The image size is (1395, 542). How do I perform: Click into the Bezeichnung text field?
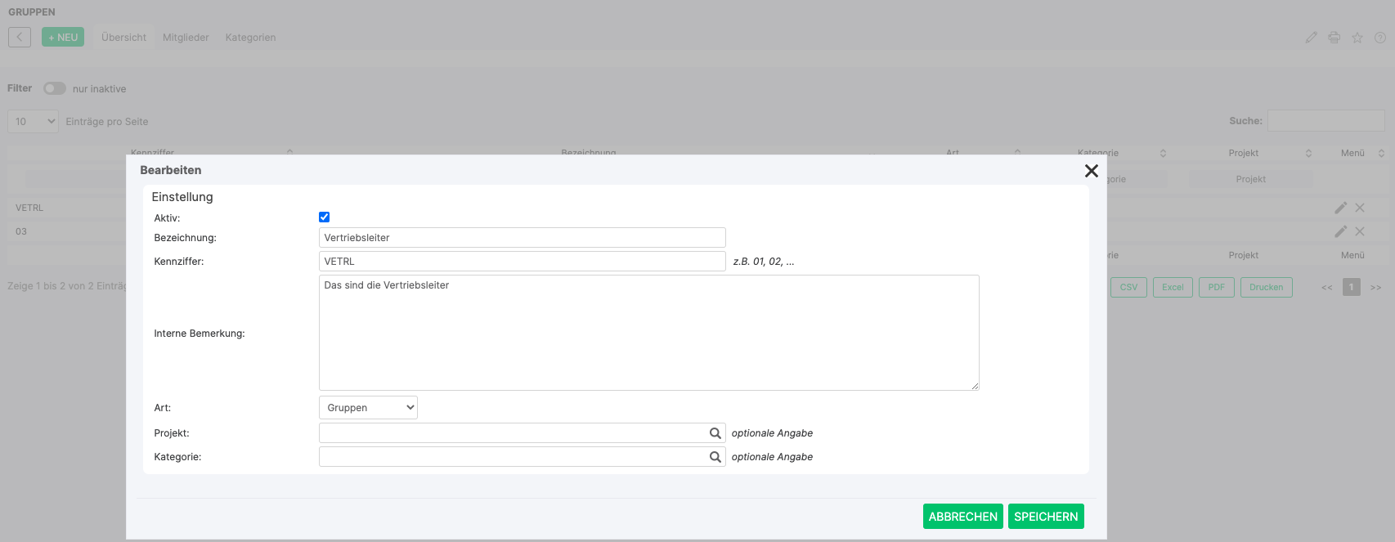tap(522, 238)
